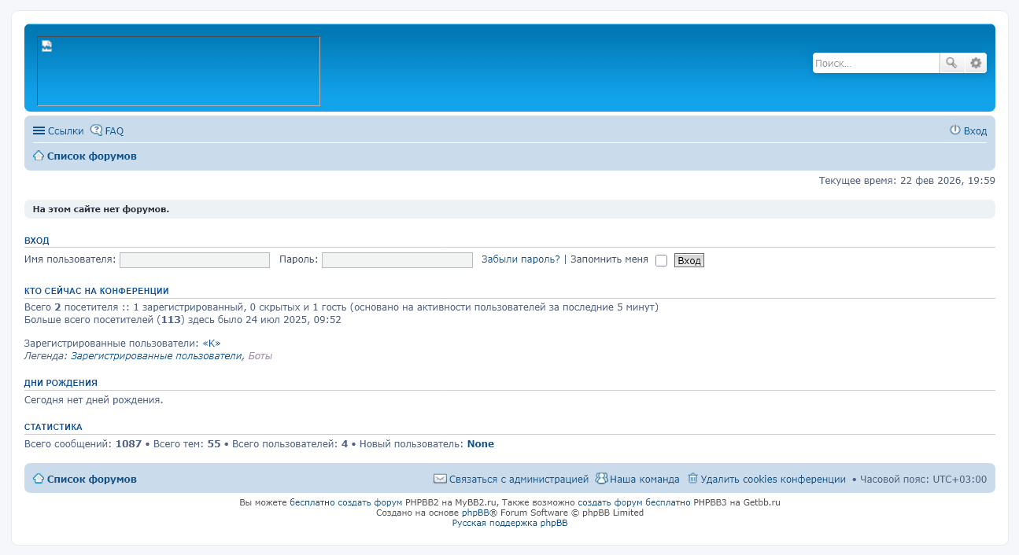
Task: Click the broken logo image in header
Action: (x=179, y=71)
